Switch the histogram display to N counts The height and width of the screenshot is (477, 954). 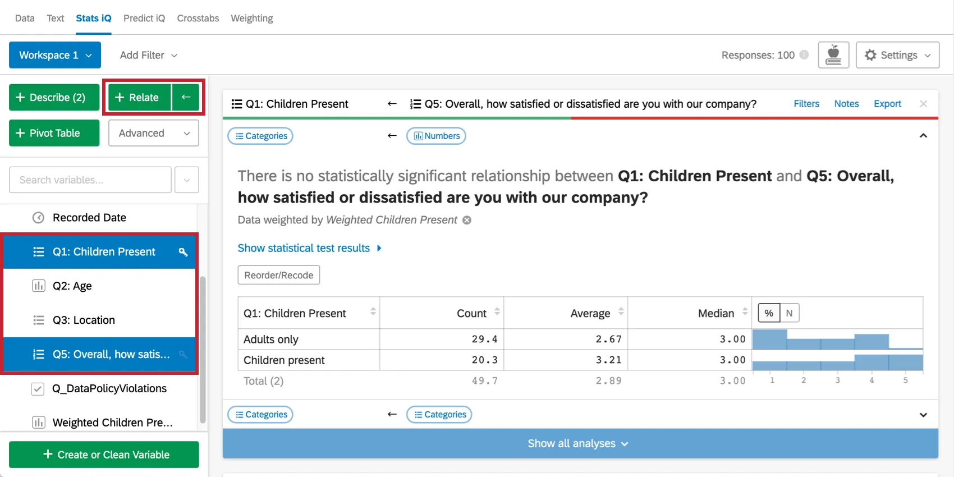coord(789,313)
